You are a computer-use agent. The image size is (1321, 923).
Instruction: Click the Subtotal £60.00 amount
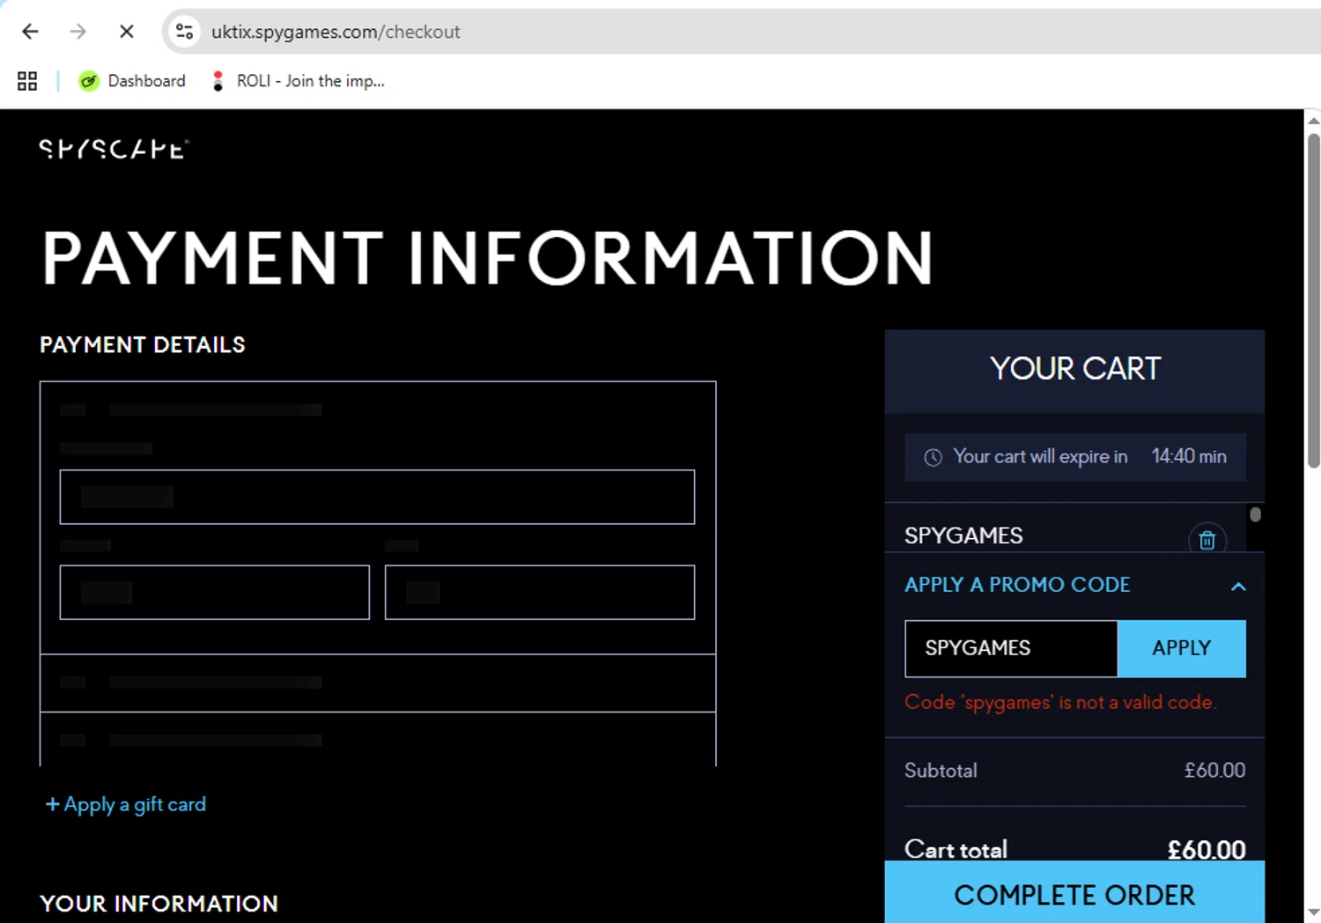pos(1214,771)
